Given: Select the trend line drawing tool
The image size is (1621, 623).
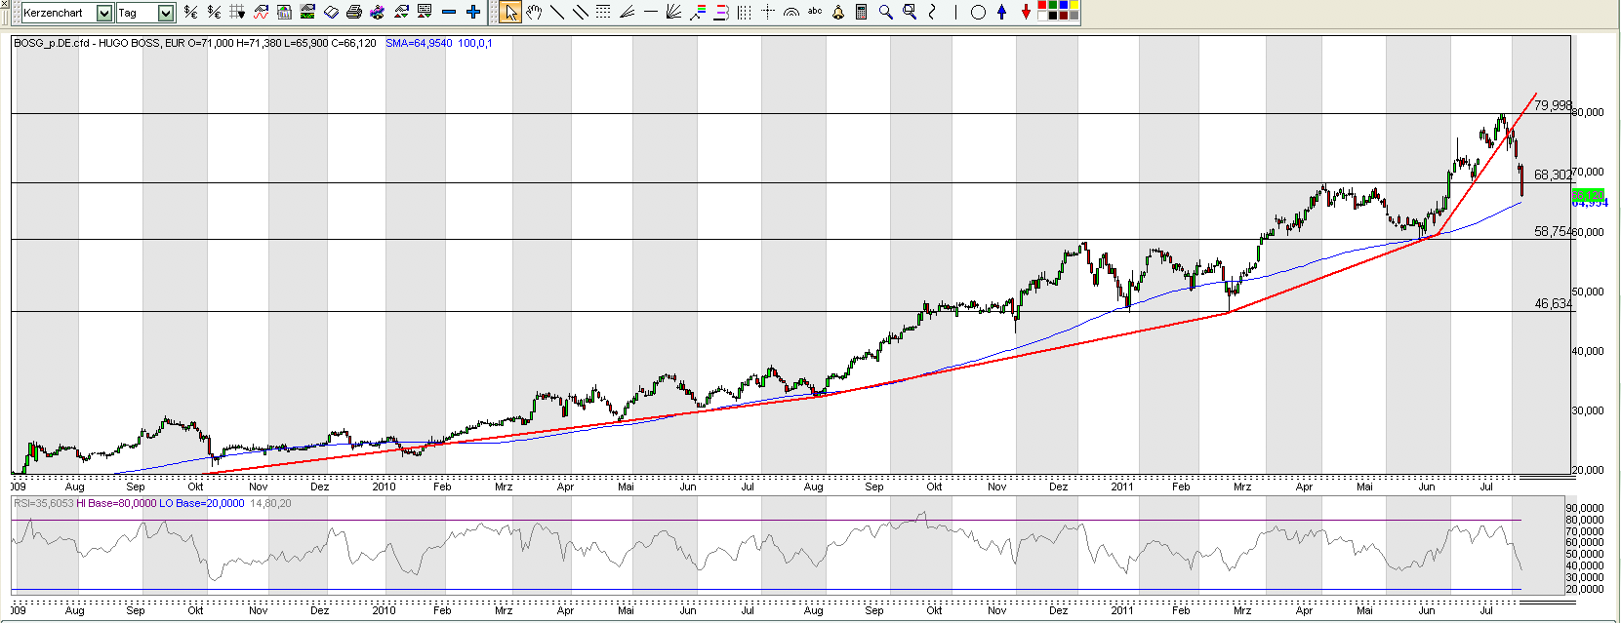Looking at the screenshot, I should coord(557,12).
